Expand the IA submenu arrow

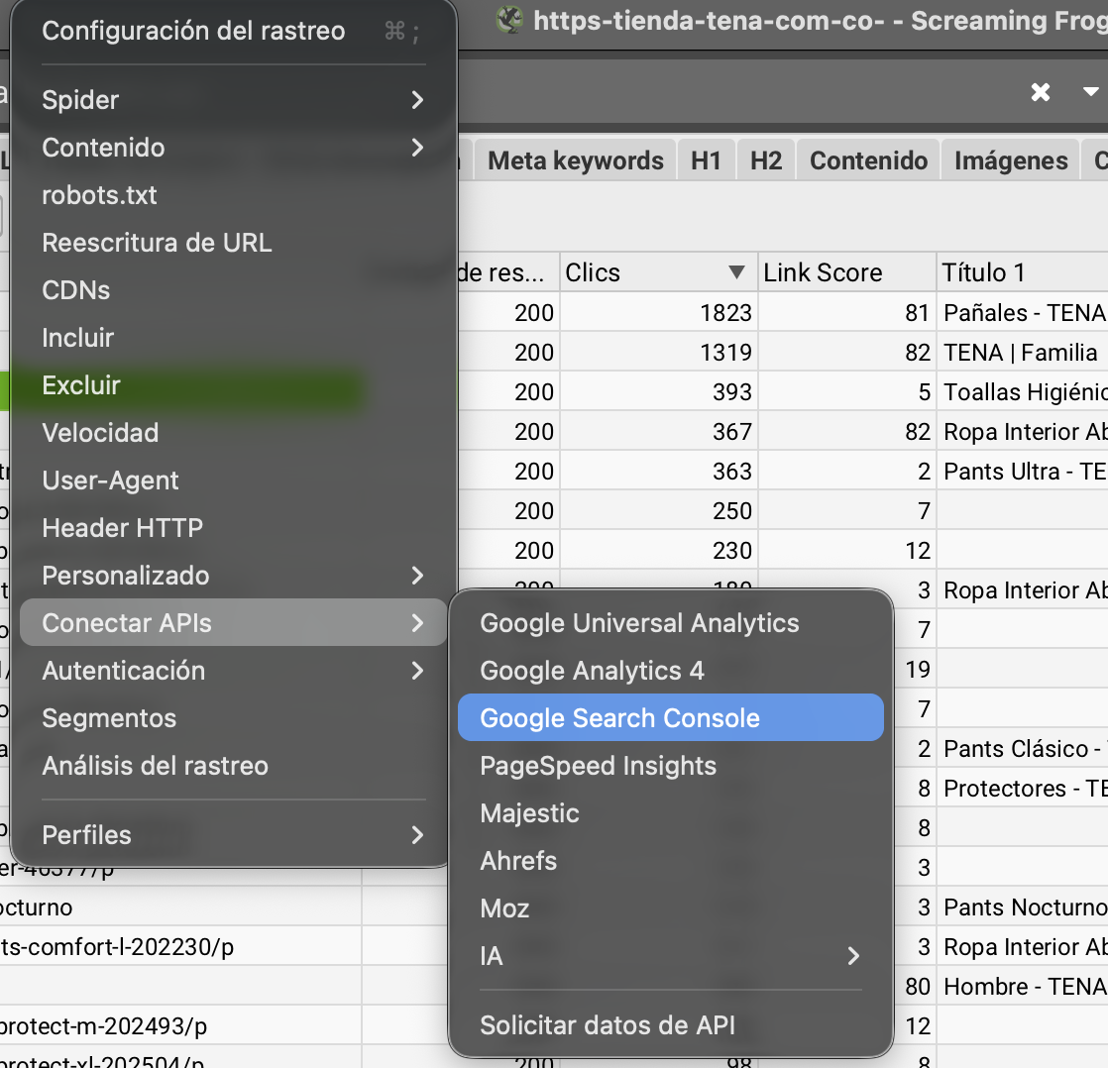tap(852, 956)
